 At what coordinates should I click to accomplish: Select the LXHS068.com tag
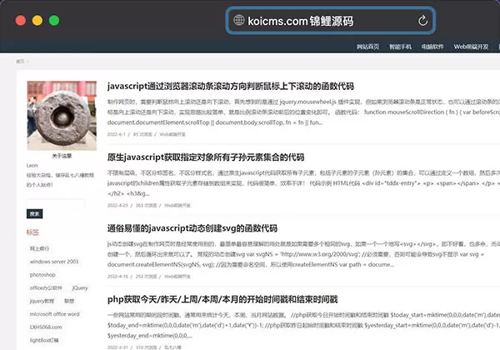pyautogui.click(x=46, y=327)
